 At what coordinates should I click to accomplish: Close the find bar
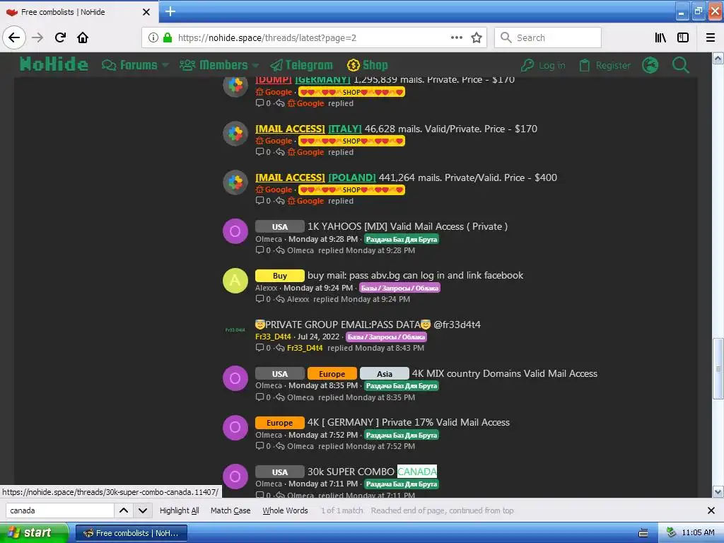tap(711, 510)
